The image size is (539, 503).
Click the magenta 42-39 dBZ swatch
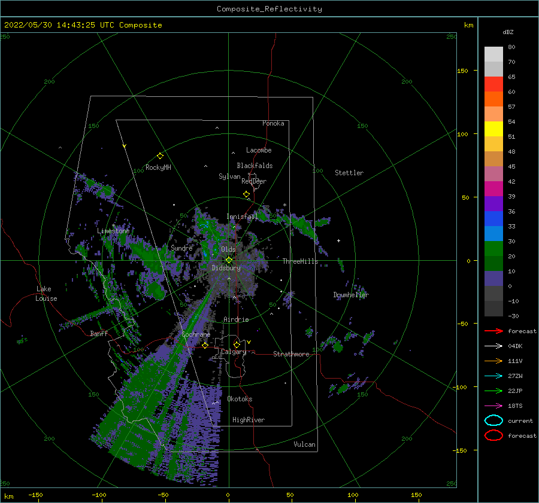tap(493, 189)
